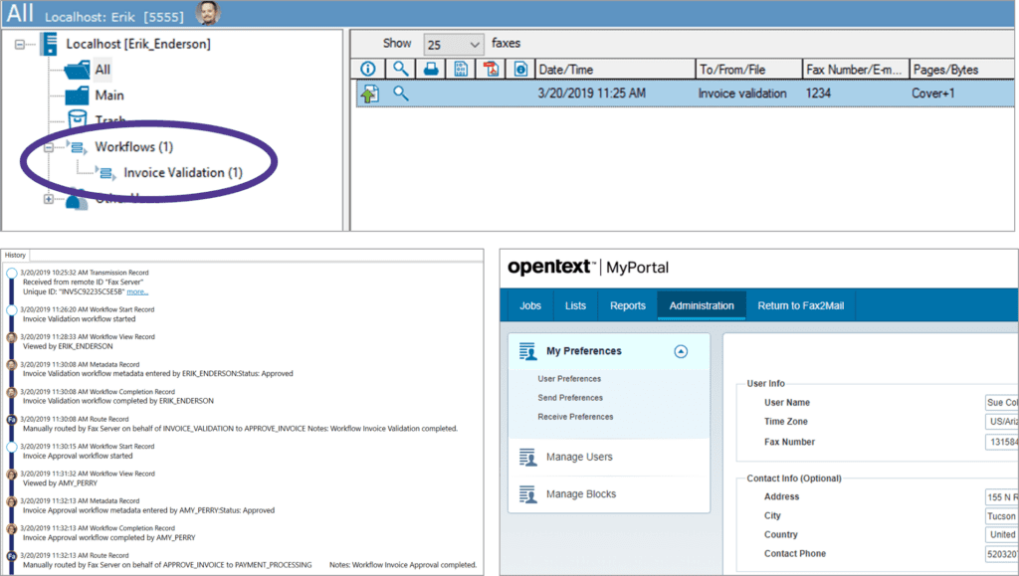
Task: Click the document report icon in the fax toolbar
Action: [461, 69]
